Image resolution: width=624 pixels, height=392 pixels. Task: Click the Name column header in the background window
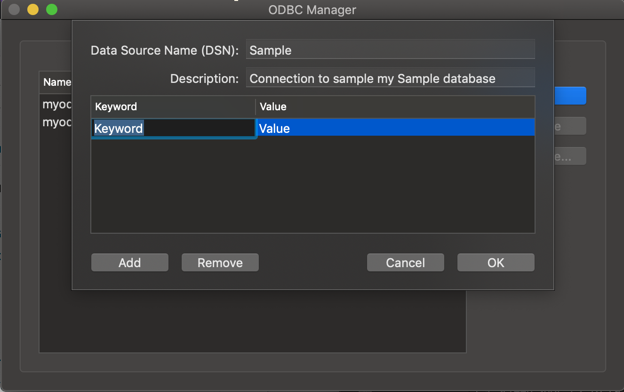pos(56,82)
